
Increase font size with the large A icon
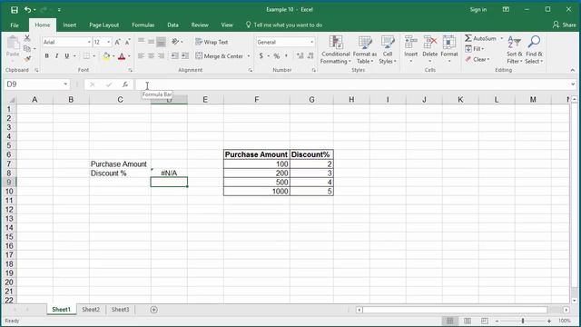(x=117, y=43)
